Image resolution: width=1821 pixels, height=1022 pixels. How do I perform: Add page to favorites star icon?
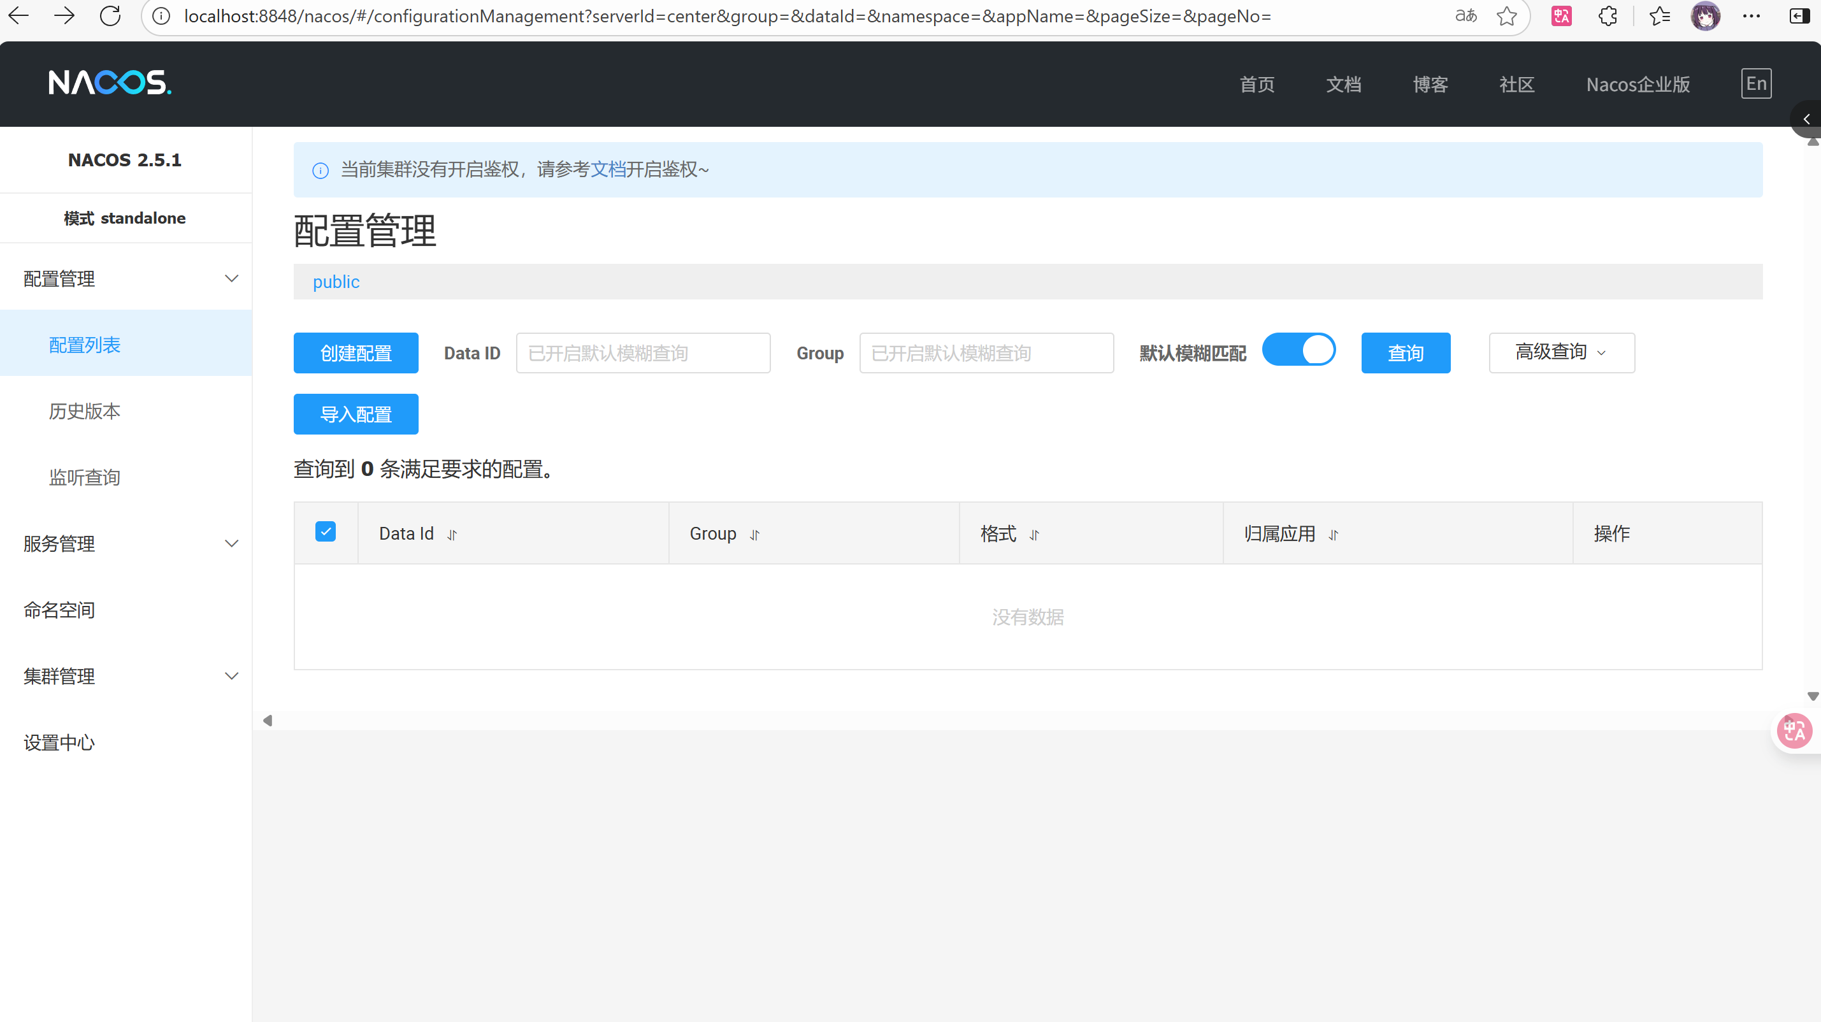[1506, 15]
